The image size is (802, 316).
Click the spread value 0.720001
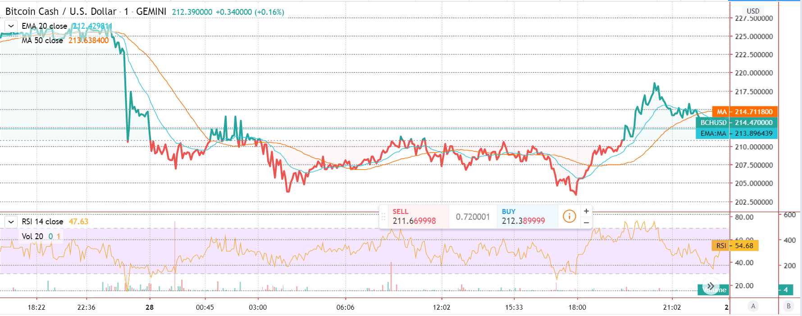pos(473,217)
